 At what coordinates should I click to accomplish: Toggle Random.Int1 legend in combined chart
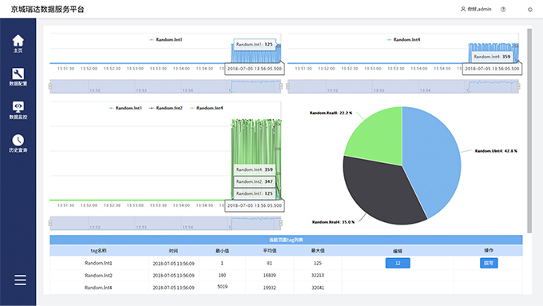point(125,108)
